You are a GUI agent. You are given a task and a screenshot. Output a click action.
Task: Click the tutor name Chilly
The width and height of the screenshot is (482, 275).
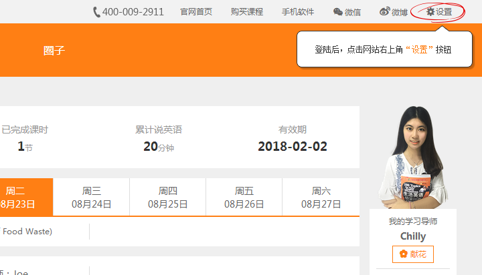tap(413, 236)
